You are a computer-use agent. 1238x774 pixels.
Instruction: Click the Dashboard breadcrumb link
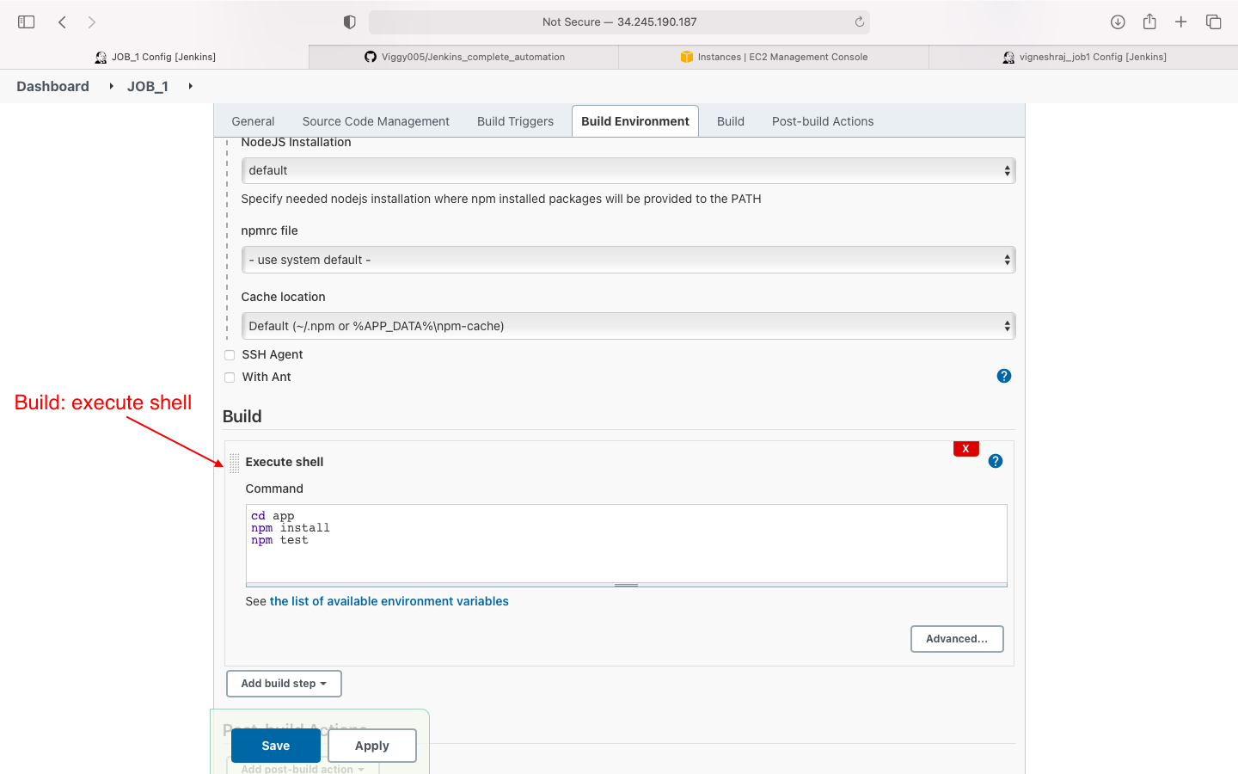coord(52,86)
